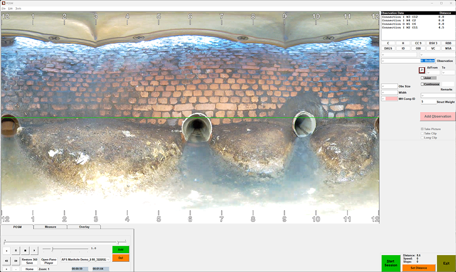456x272 pixels.
Task: Open the left dropdown below the DAGS button
Action: (x=399, y=55)
